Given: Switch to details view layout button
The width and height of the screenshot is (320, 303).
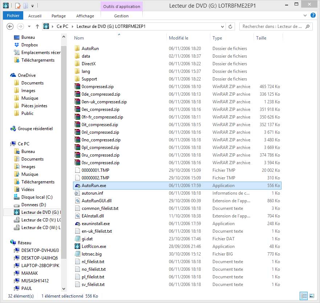Looking at the screenshot, I should tap(304, 296).
